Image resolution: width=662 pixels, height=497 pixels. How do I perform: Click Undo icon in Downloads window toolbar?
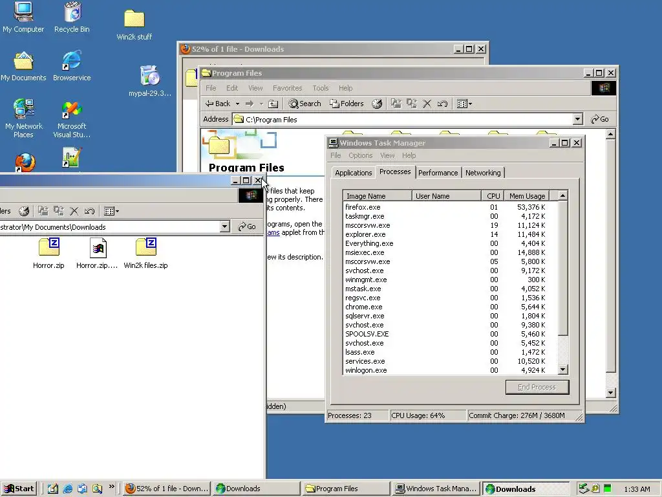[89, 211]
